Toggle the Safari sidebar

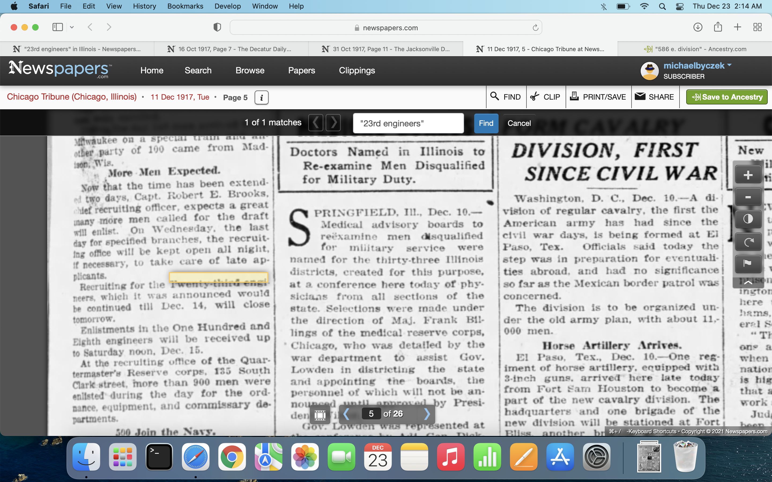[x=57, y=27]
